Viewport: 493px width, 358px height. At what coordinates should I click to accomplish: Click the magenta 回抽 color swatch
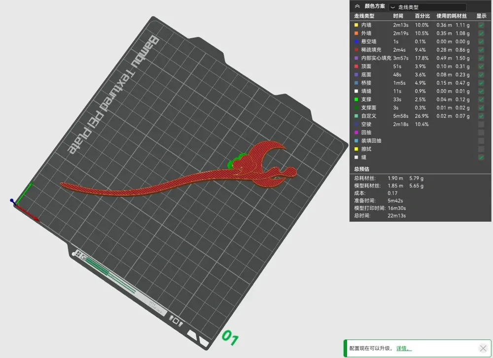(356, 132)
